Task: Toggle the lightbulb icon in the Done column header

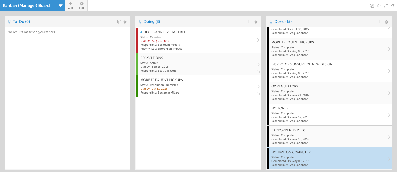Action: coord(271,22)
